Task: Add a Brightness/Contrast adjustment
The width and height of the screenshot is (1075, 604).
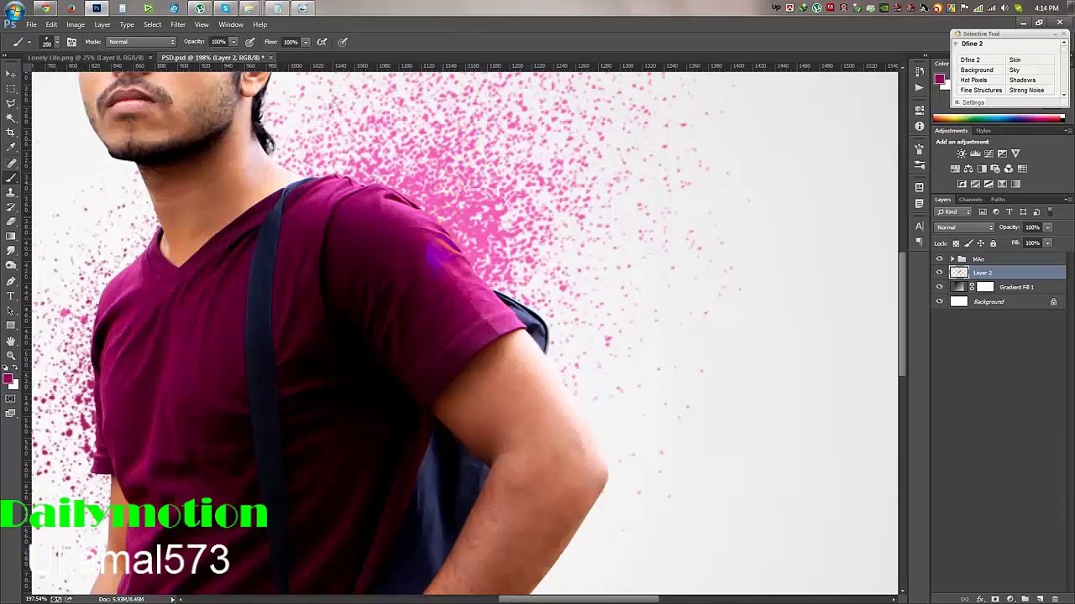Action: tap(962, 154)
